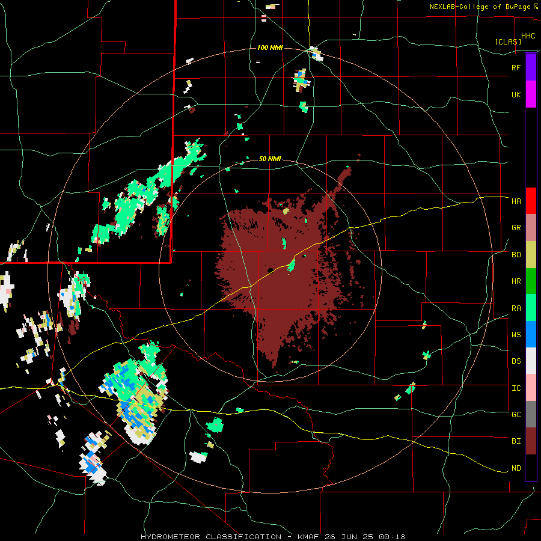
Task: Select the dark green HR legend swatch
Action: point(531,281)
